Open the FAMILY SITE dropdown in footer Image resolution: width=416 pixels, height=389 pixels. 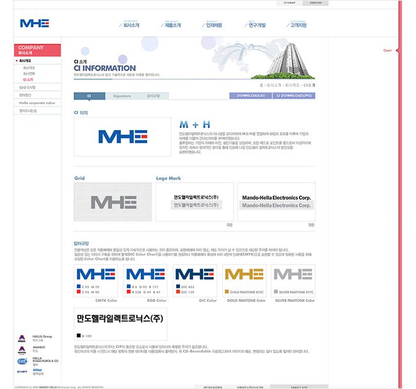[x=299, y=387]
